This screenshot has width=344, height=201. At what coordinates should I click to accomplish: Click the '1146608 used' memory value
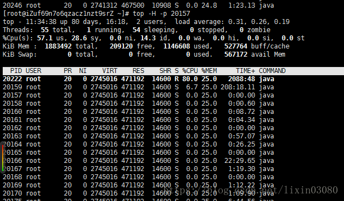[186, 46]
